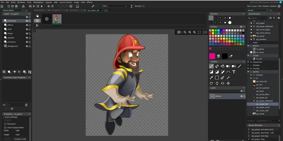Click the Move/pan tool in Toolbox

tap(228, 83)
